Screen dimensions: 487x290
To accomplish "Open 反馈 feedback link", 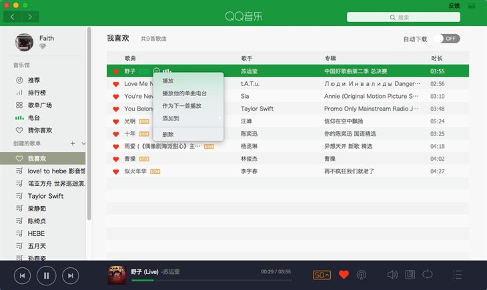I will pyautogui.click(x=454, y=5).
